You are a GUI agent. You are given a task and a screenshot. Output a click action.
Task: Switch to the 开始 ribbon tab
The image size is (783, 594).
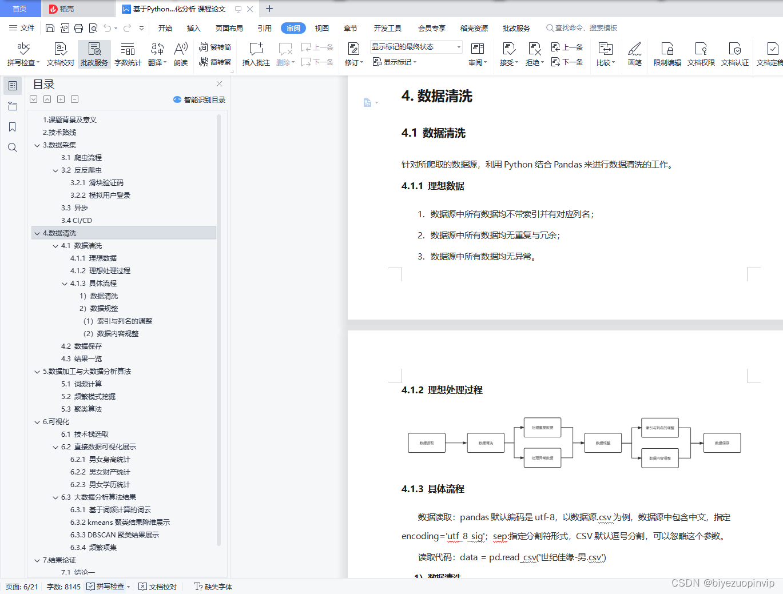coord(165,28)
